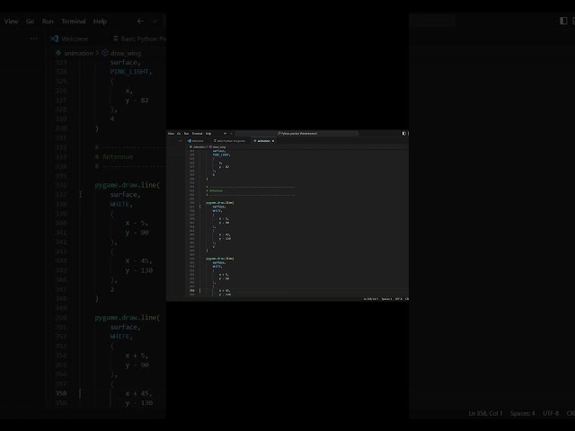Click the Ln 358, Col 1 status in the center window
Image resolution: width=575 pixels, height=431 pixels.
(371, 299)
